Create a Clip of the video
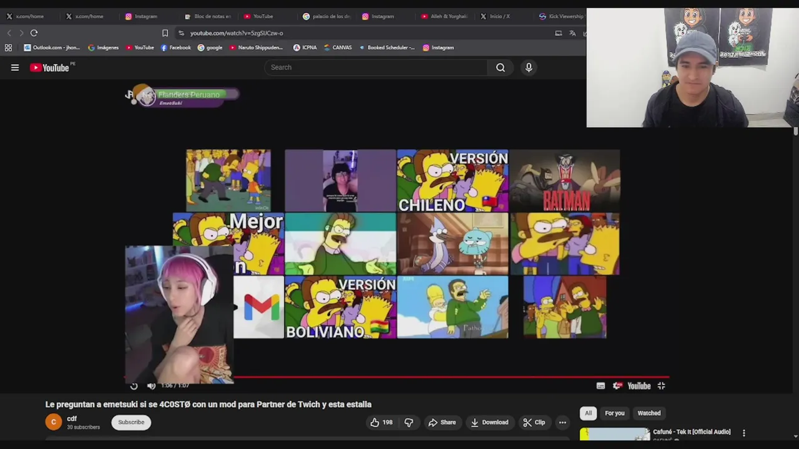Image resolution: width=799 pixels, height=449 pixels. (x=534, y=422)
